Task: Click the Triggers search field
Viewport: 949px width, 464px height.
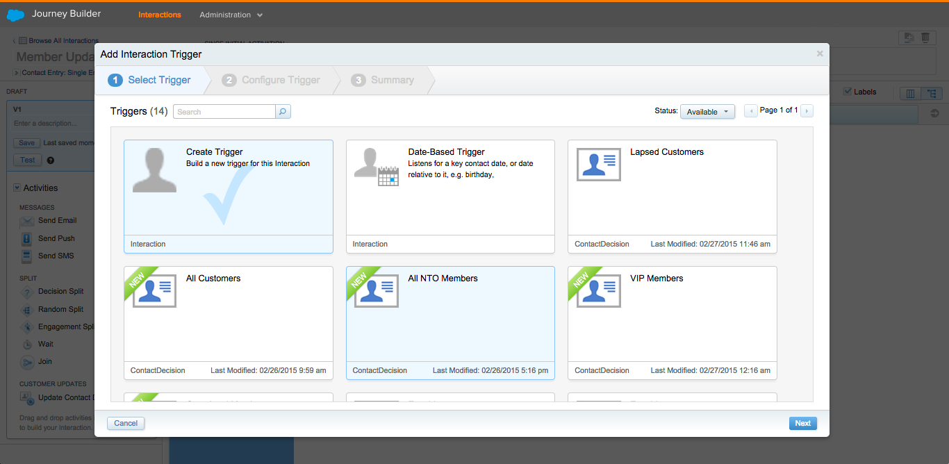Action: tap(224, 112)
